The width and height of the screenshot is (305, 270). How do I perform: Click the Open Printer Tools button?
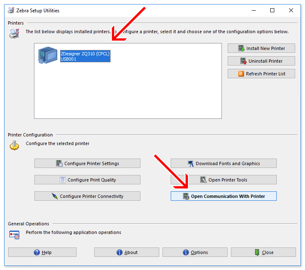(224, 180)
